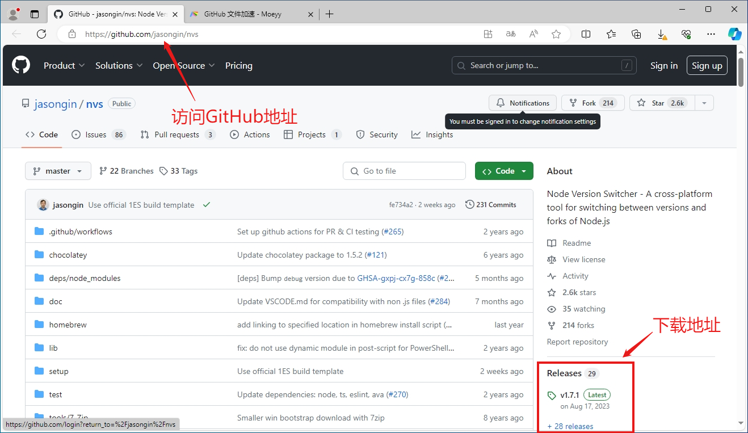The image size is (748, 433).
Task: Click the green commit status checkmark
Action: pyautogui.click(x=207, y=204)
